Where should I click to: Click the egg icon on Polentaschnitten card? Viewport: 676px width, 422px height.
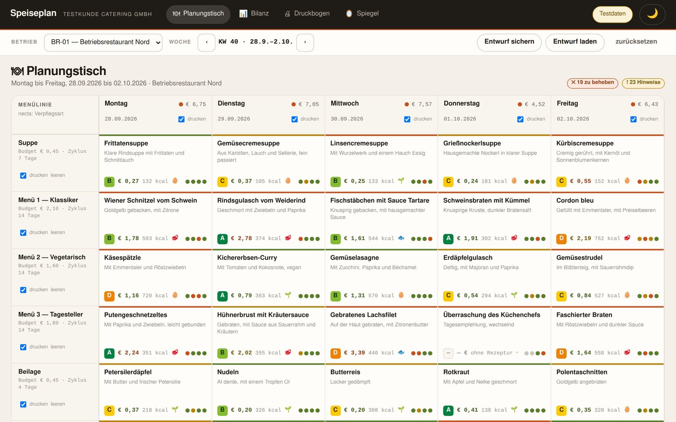tap(627, 409)
